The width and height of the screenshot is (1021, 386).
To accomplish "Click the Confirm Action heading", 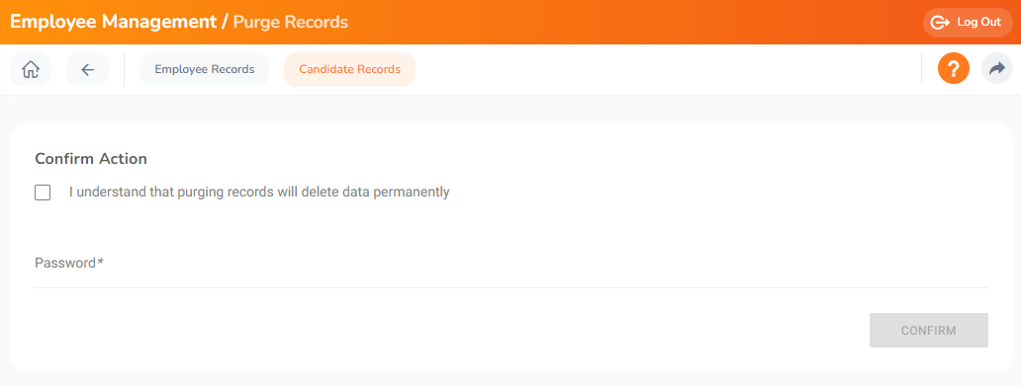I will [91, 159].
